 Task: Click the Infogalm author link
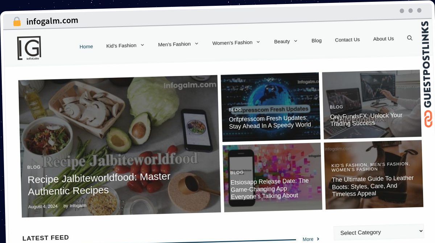coord(78,206)
